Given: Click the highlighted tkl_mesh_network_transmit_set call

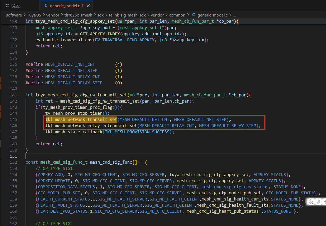Looking at the screenshot, I should coord(81,119).
